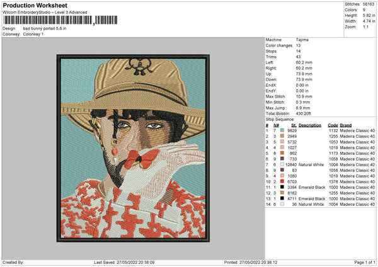Click the 'St.' column header
Image resolution: width=378 pixels, height=267 pixels.
pyautogui.click(x=294, y=125)
